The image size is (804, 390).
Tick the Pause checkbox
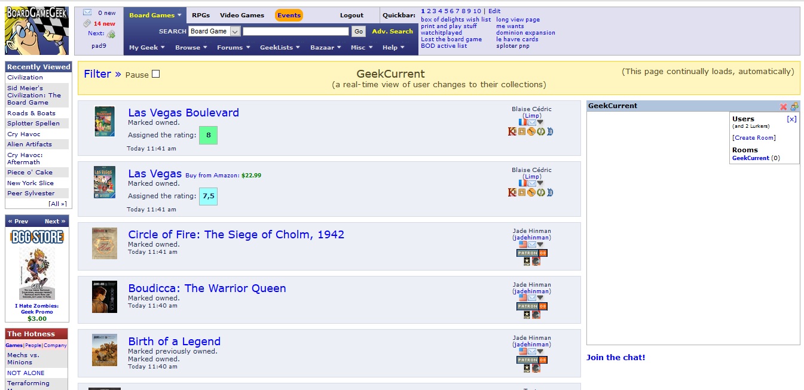tap(156, 74)
